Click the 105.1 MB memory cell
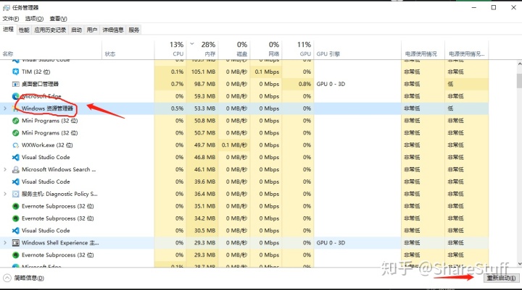Viewport: 522px width, 290px height. point(202,72)
